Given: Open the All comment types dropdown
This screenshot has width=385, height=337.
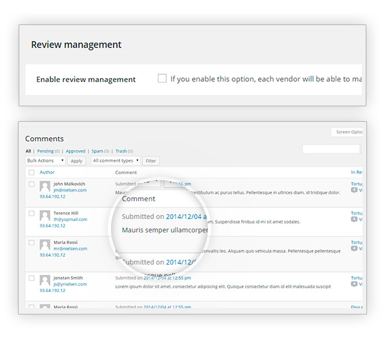Looking at the screenshot, I should (x=116, y=161).
